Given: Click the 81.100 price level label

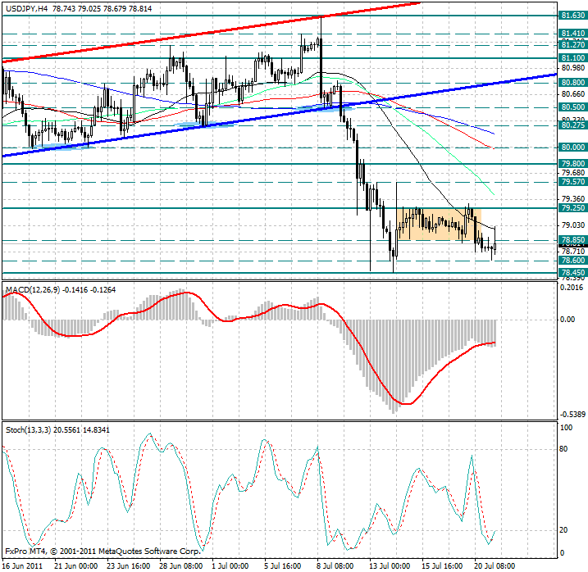Looking at the screenshot, I should [x=572, y=58].
